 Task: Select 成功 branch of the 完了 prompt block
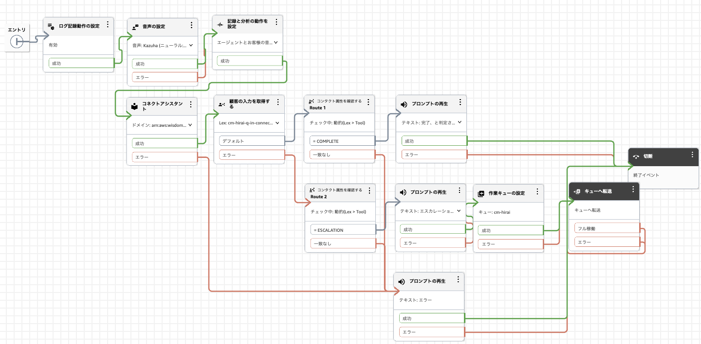[434, 141]
